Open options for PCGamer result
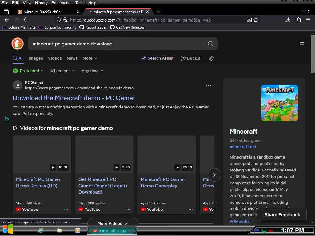The image size is (315, 236). 209,86
